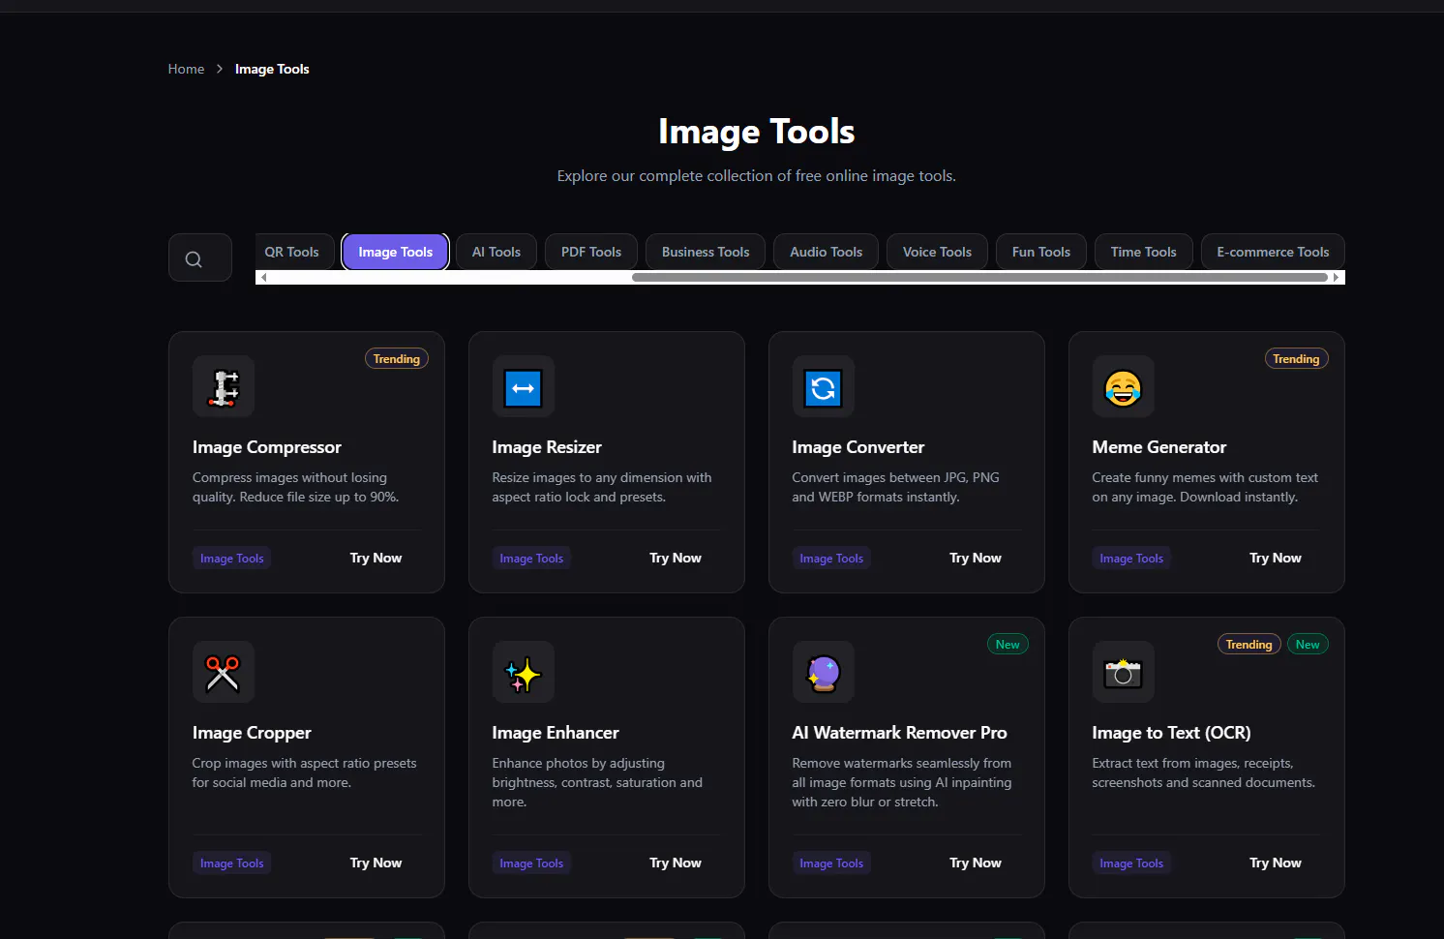Viewport: 1444px width, 939px height.
Task: Click the scrollbar right arrow under tabs
Action: point(1337,278)
